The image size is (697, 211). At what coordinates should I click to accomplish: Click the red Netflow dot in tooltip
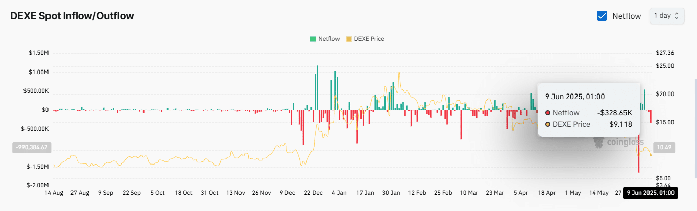(548, 113)
